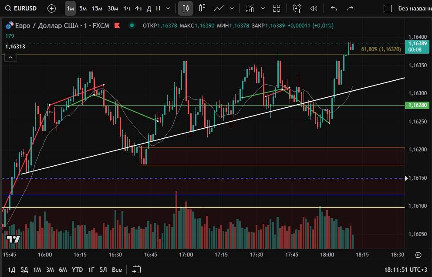The width and height of the screenshot is (432, 277).
Task: Undo the last chart action
Action: point(334,8)
